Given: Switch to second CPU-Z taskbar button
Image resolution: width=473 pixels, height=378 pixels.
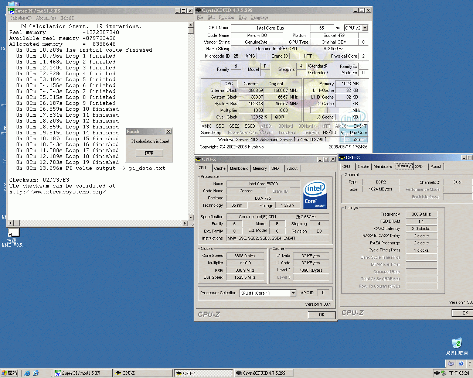Looking at the screenshot, I should coord(204,373).
